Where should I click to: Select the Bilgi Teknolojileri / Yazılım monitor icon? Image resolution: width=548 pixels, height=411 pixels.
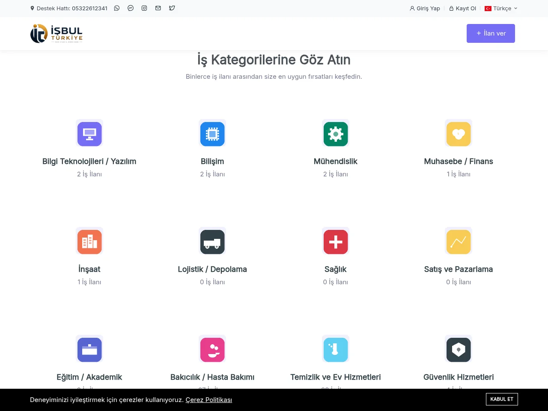tap(89, 134)
